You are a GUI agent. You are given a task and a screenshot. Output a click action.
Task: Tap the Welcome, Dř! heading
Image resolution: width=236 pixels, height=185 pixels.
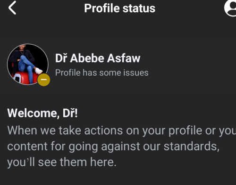click(x=42, y=113)
